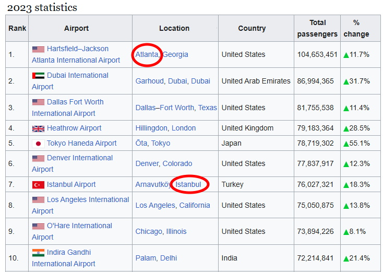Viewport: 383px width, 272px height.
Task: Open the Hillingdon location link
Action: [x=151, y=128]
